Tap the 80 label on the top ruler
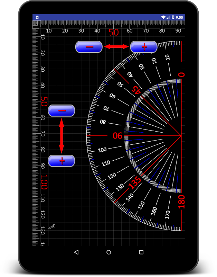 pyautogui.click(x=162, y=31)
